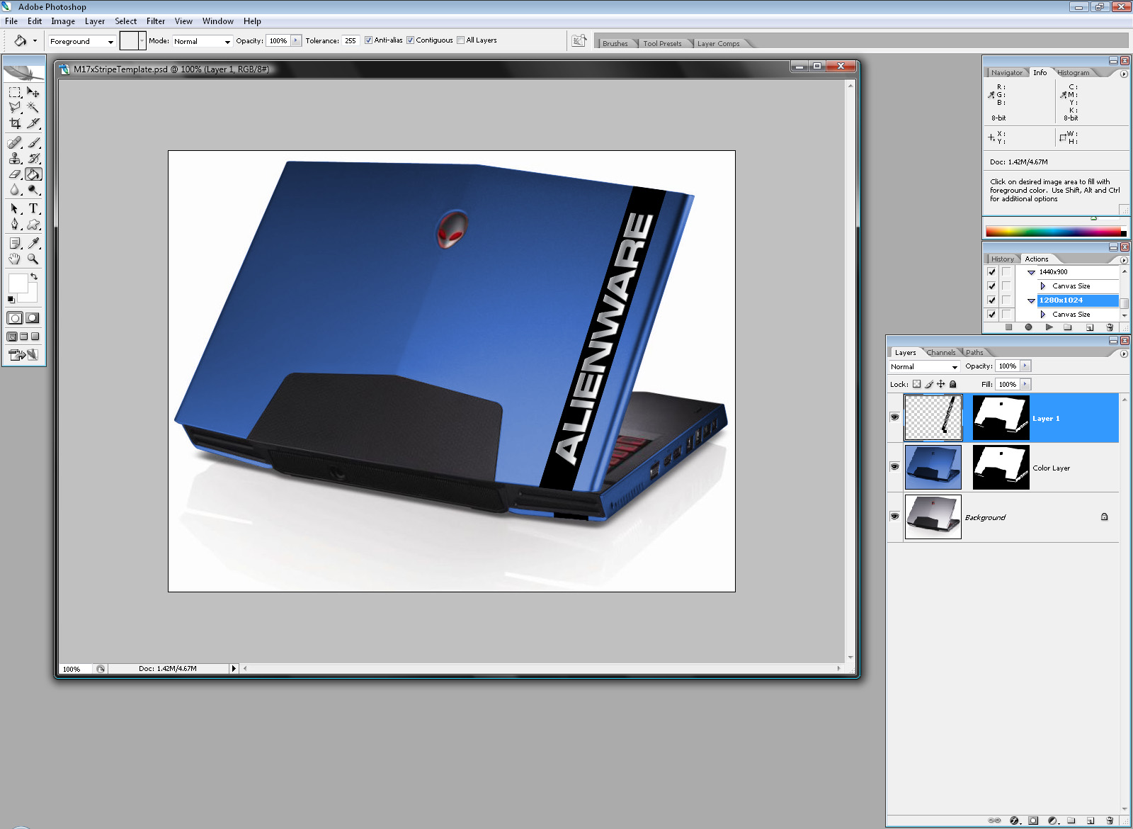Select the Path Selection tool
This screenshot has width=1133, height=829.
(x=15, y=209)
